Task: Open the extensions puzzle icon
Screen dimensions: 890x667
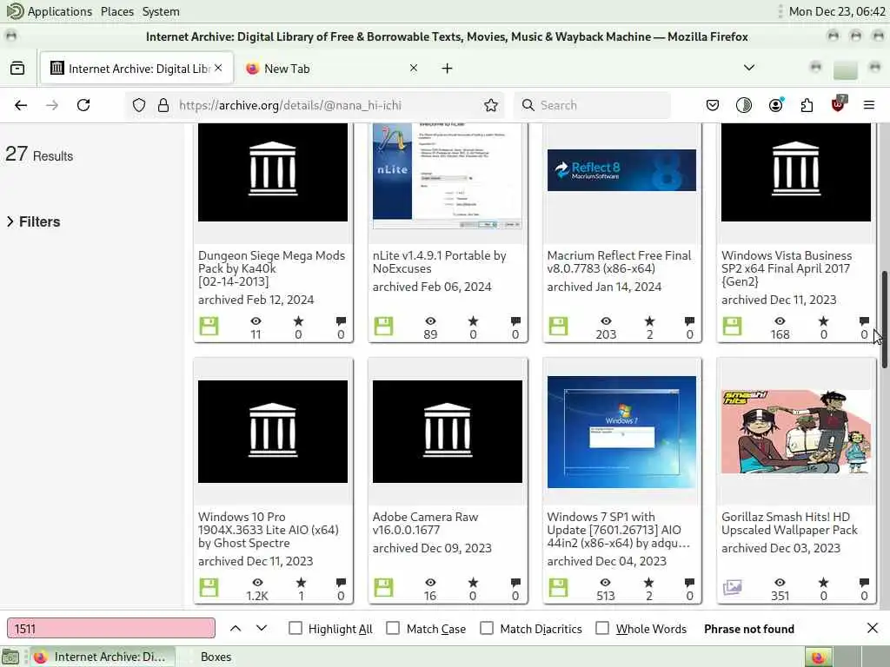Action: point(807,105)
